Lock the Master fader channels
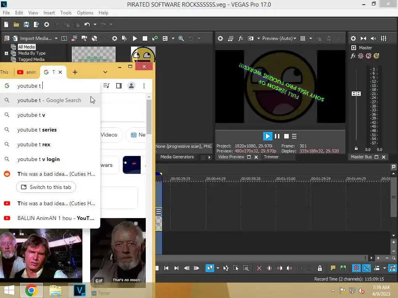Viewport: 398px width, 298px height. point(356,149)
